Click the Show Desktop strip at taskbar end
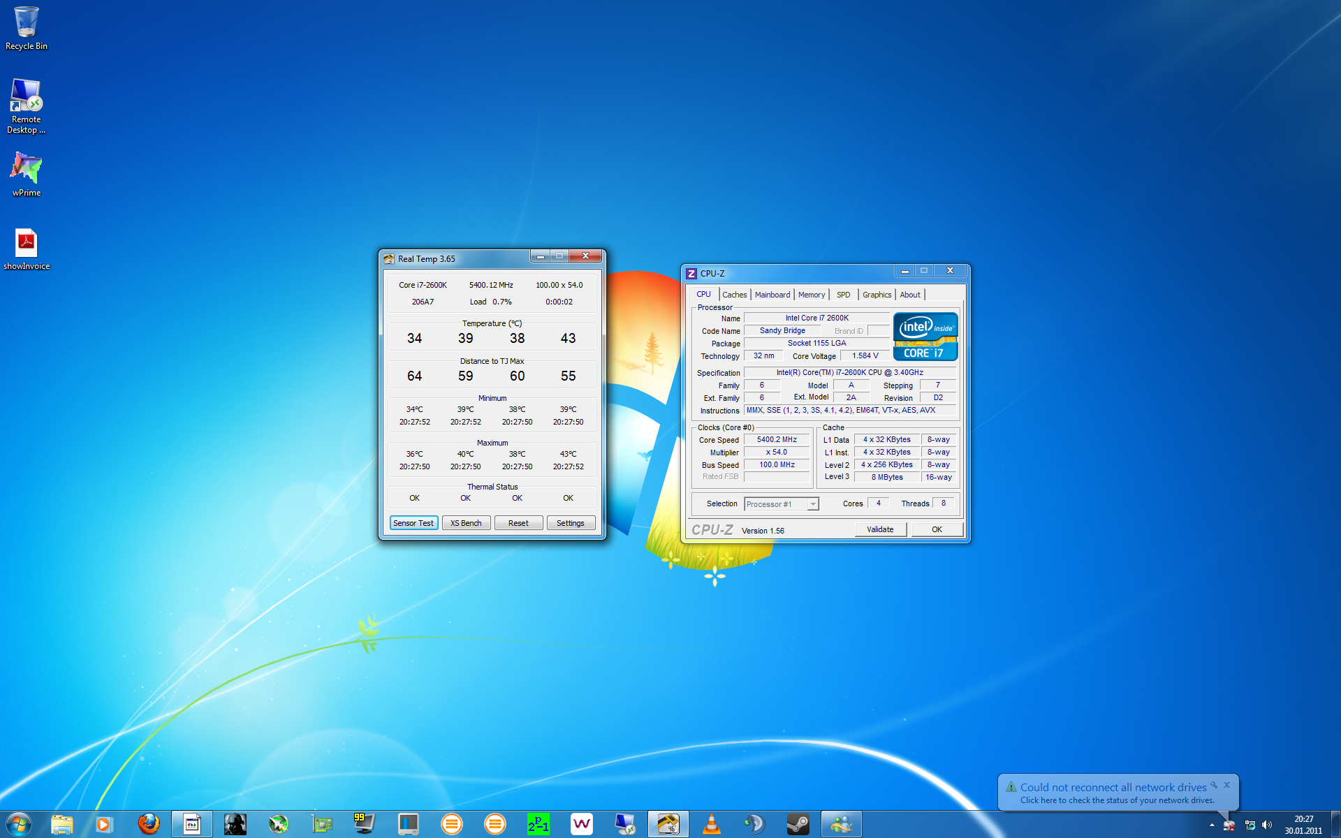1341x838 pixels. [1335, 824]
